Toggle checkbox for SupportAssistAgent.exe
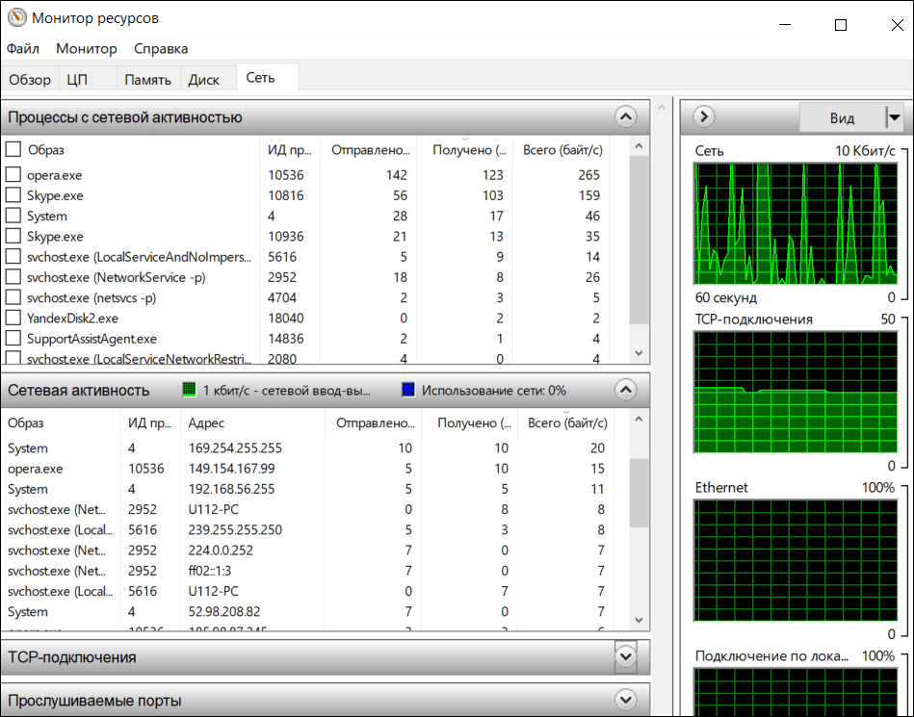This screenshot has height=717, width=914. click(x=13, y=339)
